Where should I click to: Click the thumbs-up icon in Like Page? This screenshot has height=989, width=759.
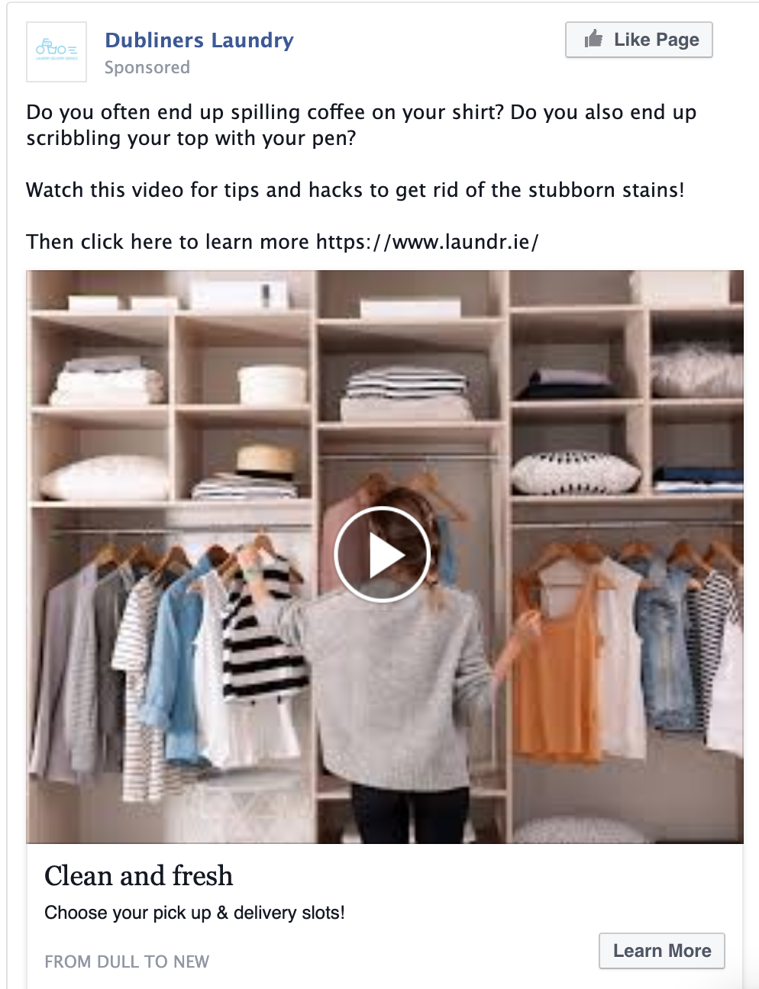[593, 39]
